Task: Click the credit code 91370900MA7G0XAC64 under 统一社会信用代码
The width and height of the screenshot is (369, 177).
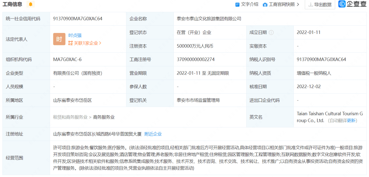Action: (78, 19)
